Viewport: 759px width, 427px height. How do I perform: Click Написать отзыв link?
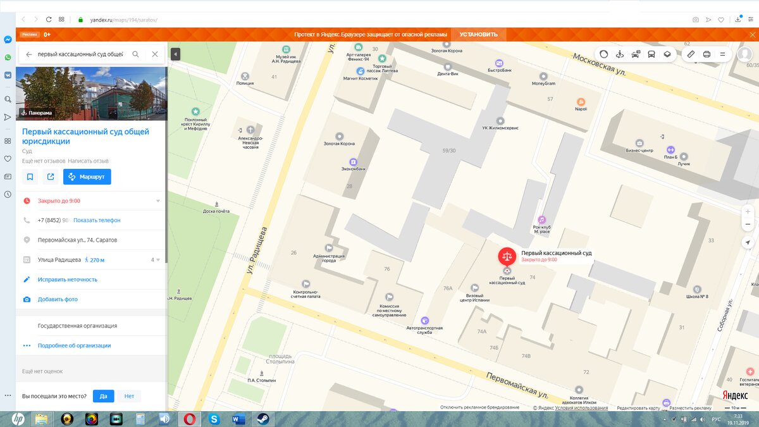(x=89, y=161)
